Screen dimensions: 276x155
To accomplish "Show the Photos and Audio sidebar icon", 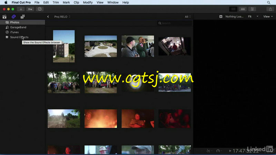I will coord(13,17).
